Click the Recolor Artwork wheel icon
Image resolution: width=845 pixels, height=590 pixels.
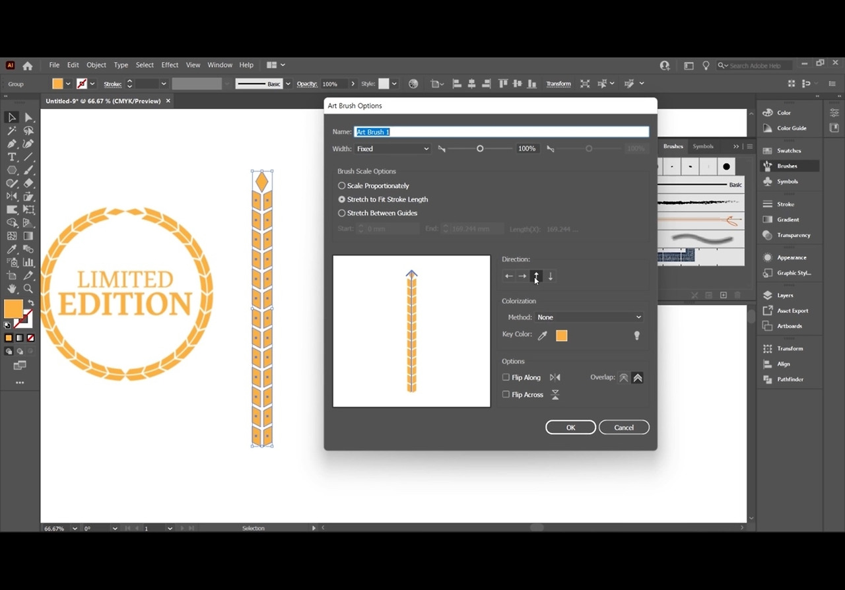click(413, 84)
